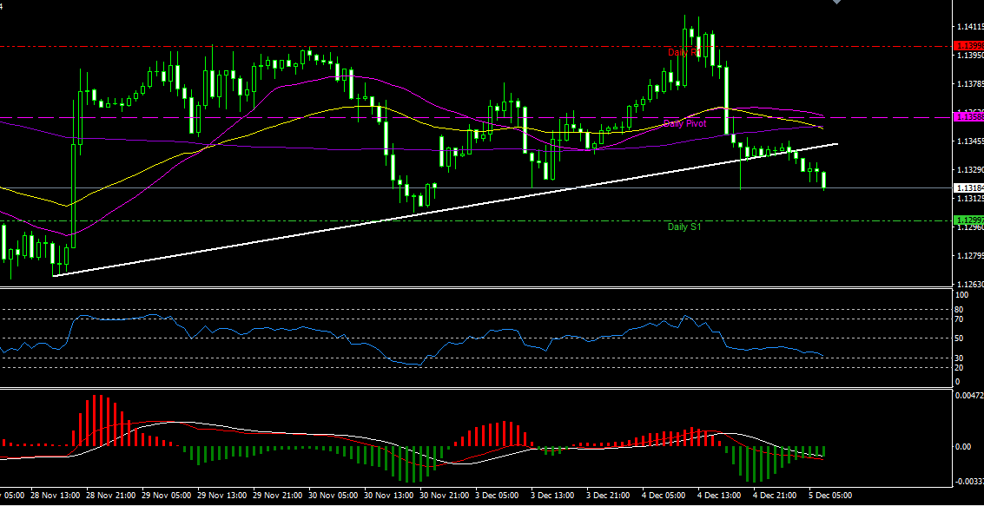984x506 pixels.
Task: Select the red 1.13998 price tag
Action: coord(968,46)
